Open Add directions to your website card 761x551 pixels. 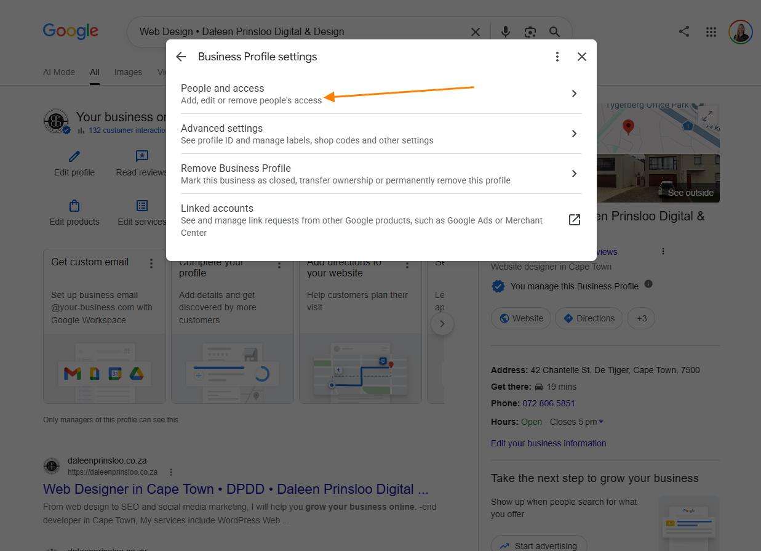[x=361, y=332]
